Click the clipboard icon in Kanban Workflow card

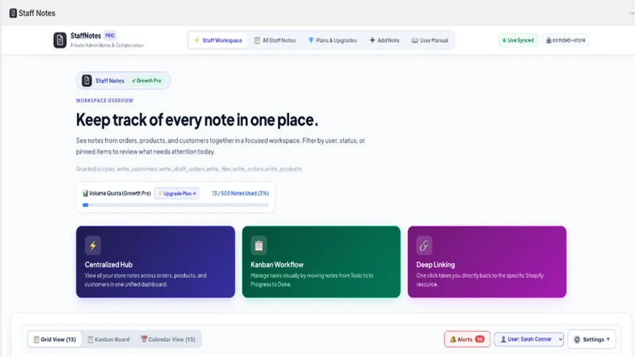coord(259,245)
